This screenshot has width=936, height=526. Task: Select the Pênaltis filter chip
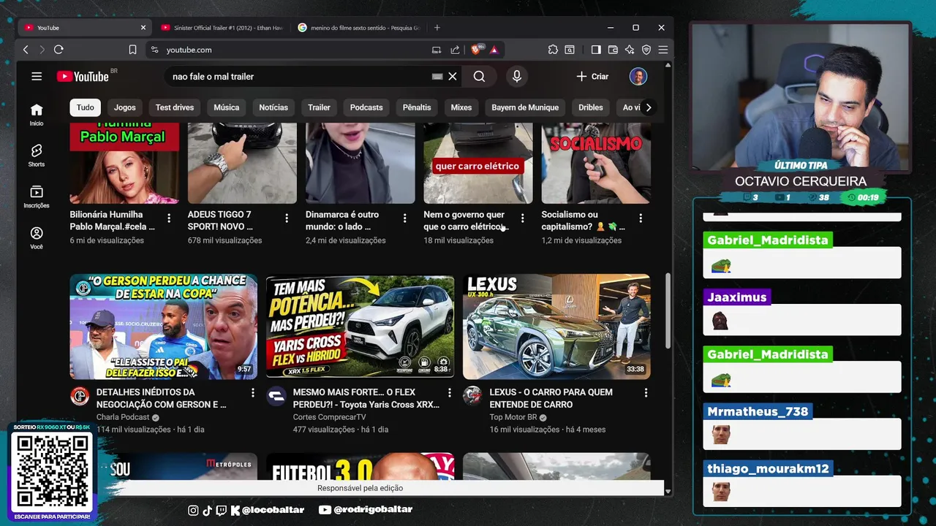pyautogui.click(x=417, y=107)
